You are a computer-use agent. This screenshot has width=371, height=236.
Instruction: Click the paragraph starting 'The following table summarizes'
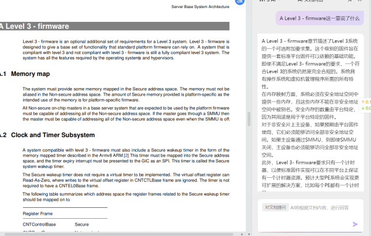(x=126, y=197)
